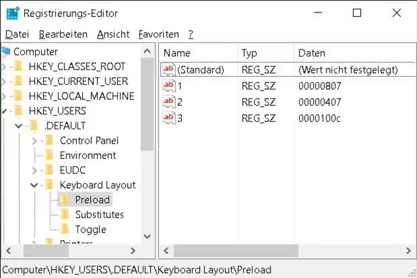Click the HKEY_LOCAL_MACHINE folder icon
This screenshot has width=417, height=278.
point(18,96)
